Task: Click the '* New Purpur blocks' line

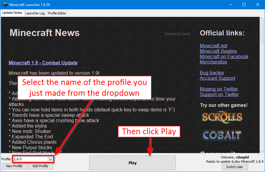Action: point(31,148)
